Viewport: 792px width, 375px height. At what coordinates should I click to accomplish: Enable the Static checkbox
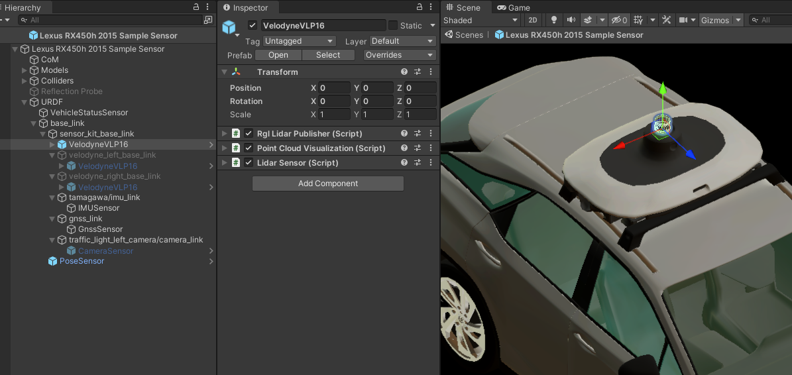(x=393, y=26)
